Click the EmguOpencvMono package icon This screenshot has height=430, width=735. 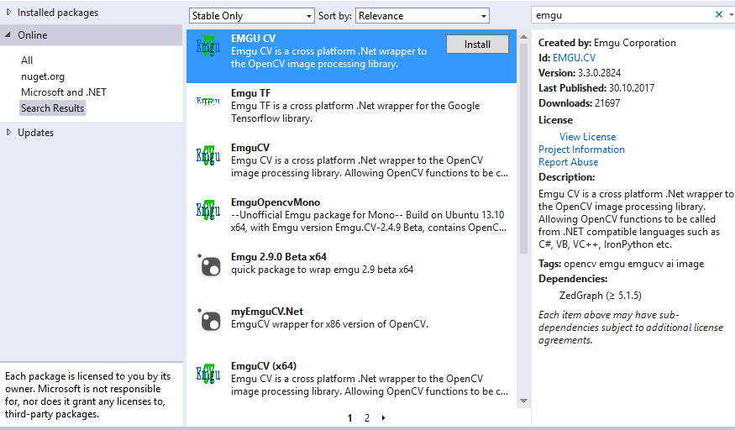coord(207,210)
